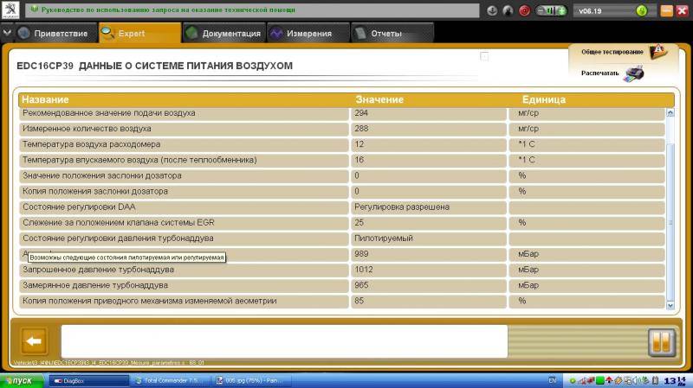
Task: Switch to the Документация tab
Action: pos(223,34)
